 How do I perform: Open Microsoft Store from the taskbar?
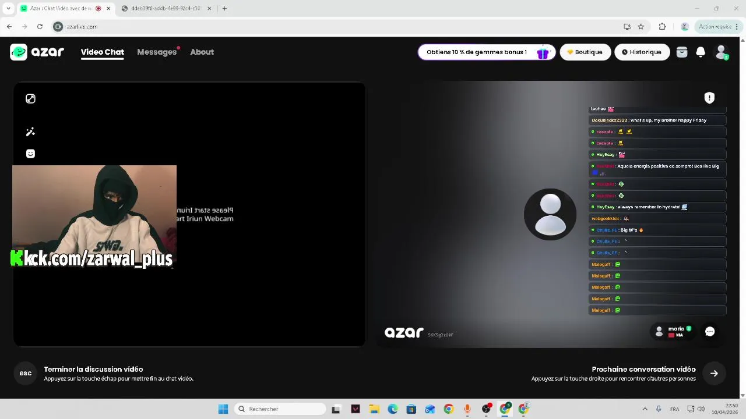[x=411, y=409]
